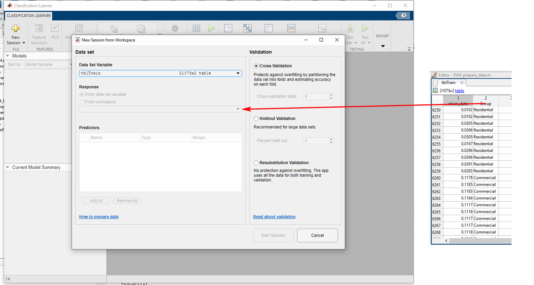Screen dimensions: 534x285
Task: Expand the EXPORT dropdown arrow
Action: point(383,46)
